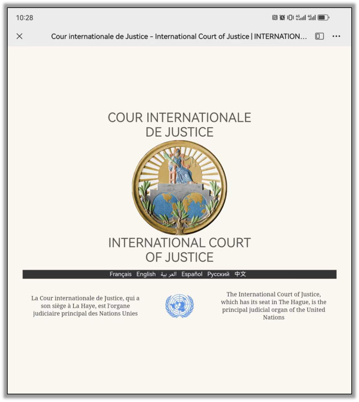
Task: Choose Español language
Action: click(x=192, y=274)
